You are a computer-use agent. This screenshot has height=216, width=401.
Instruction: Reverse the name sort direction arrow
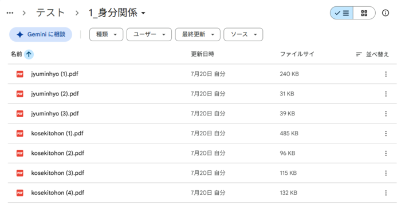click(29, 54)
